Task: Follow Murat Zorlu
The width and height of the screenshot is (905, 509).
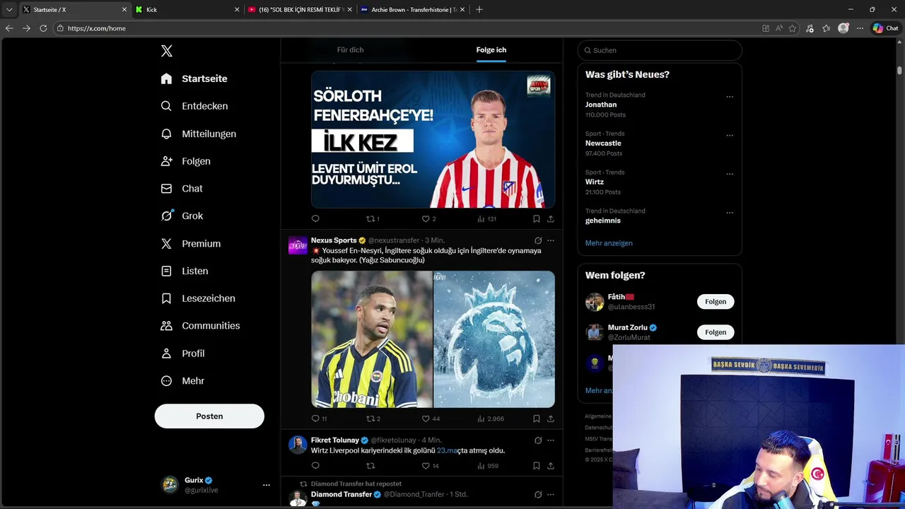Action: tap(716, 332)
